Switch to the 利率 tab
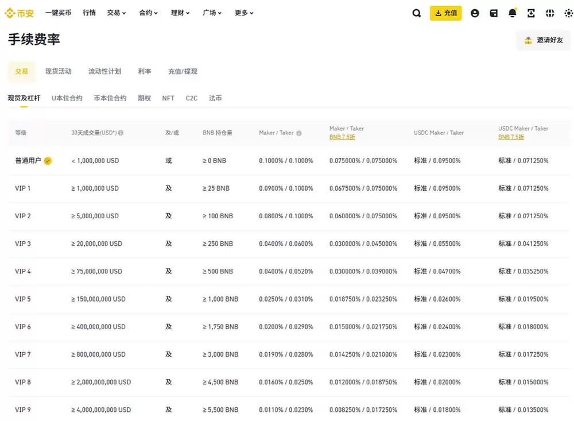The height and width of the screenshot is (421, 574). pyautogui.click(x=144, y=71)
